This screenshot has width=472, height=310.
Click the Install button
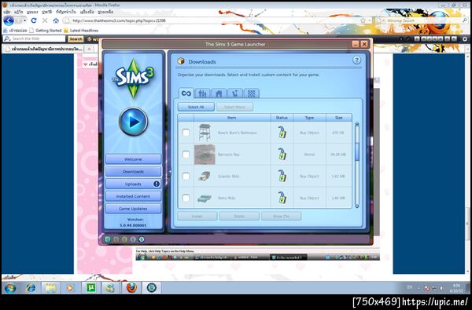[x=197, y=216]
